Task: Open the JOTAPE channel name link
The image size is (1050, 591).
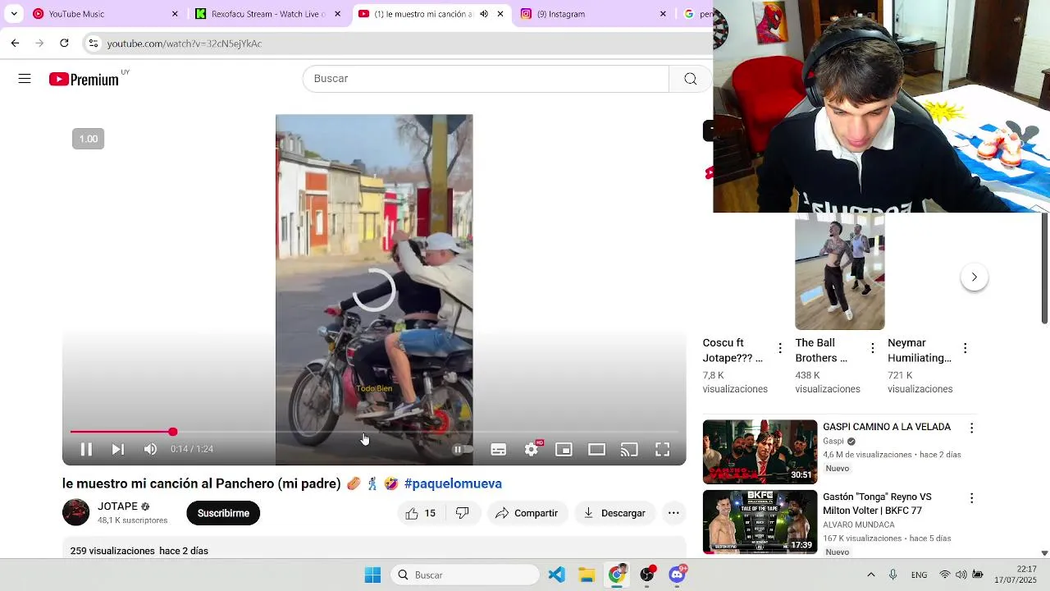Action: (117, 506)
